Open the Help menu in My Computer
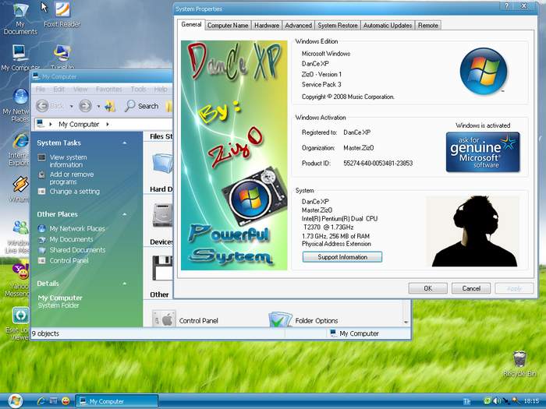The image size is (546, 409). tap(161, 89)
